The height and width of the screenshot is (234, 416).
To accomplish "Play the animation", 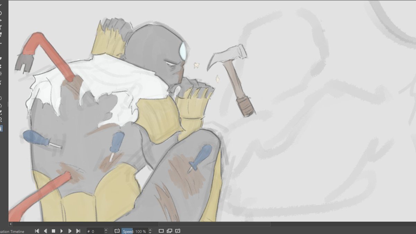I will click(62, 231).
